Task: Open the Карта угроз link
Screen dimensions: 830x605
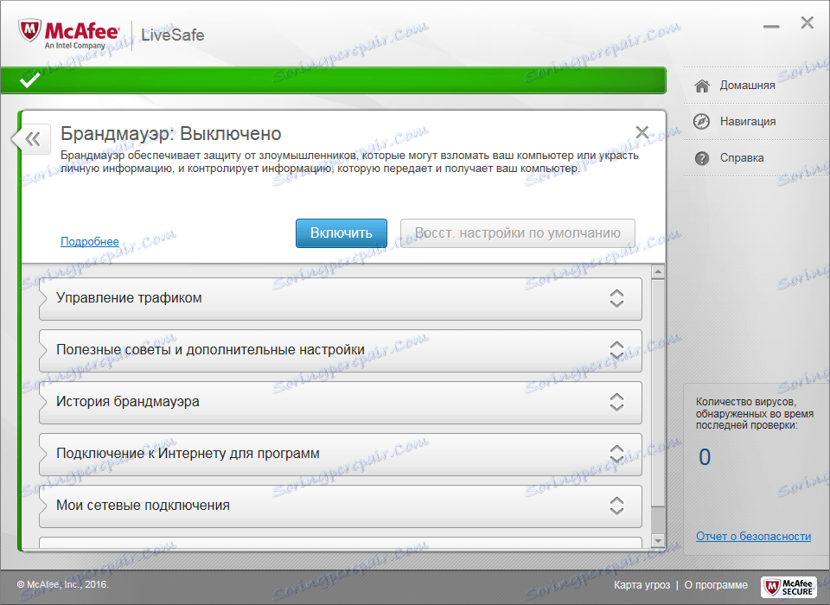Action: point(642,585)
